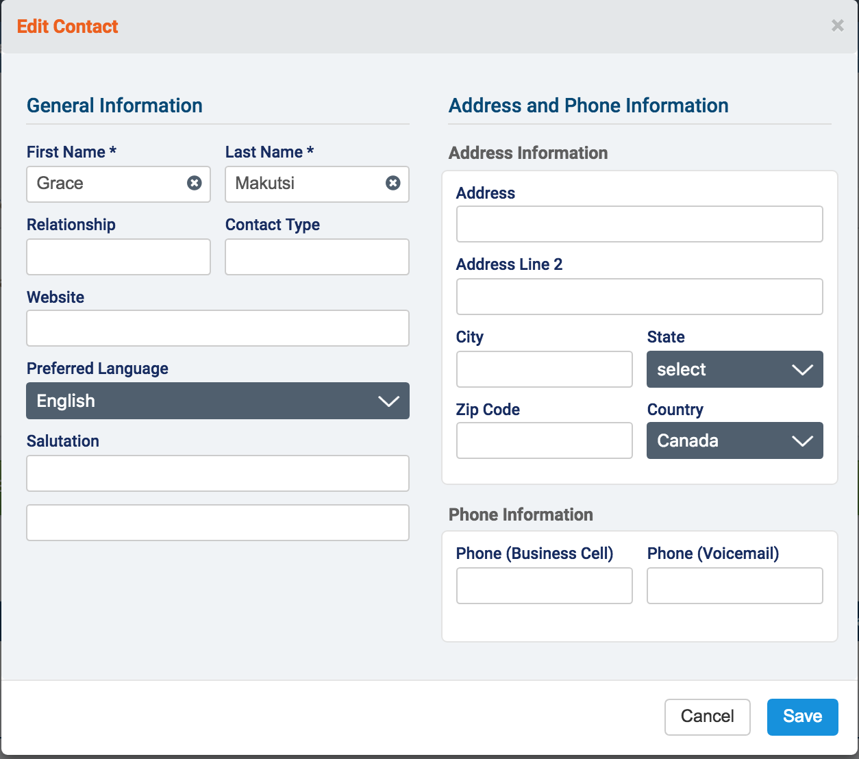Click the unlabeled field below Salutation
Screen dimensions: 859x759
[x=217, y=523]
